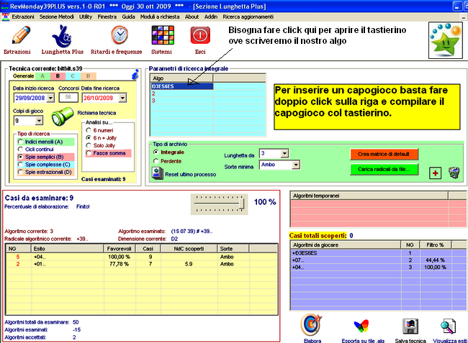
Task: Click Carica radicali da file button
Action: tap(384, 169)
